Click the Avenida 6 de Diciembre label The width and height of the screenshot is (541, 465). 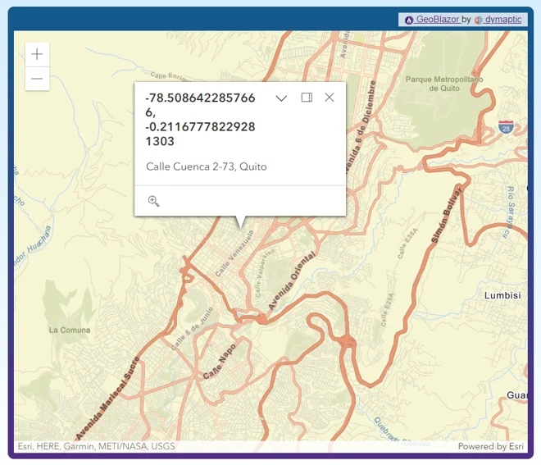[361, 126]
